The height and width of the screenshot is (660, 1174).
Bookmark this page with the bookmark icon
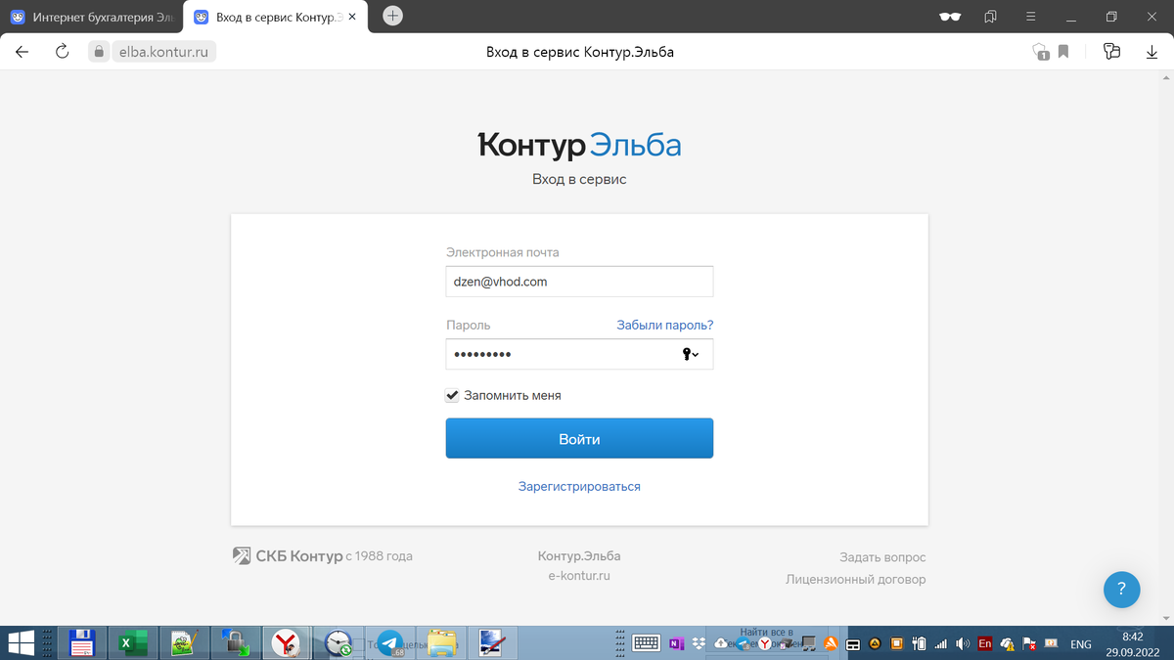1063,52
